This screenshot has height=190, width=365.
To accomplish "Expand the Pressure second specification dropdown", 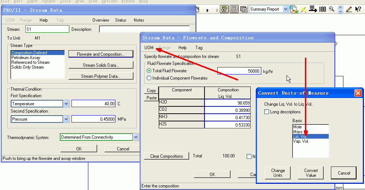I will [x=66, y=119].
